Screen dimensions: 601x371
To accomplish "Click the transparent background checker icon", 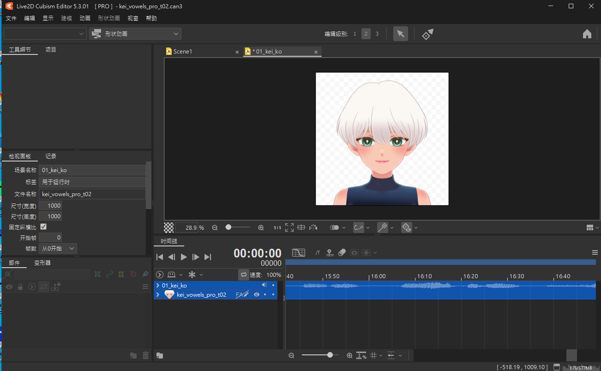I will [x=169, y=227].
